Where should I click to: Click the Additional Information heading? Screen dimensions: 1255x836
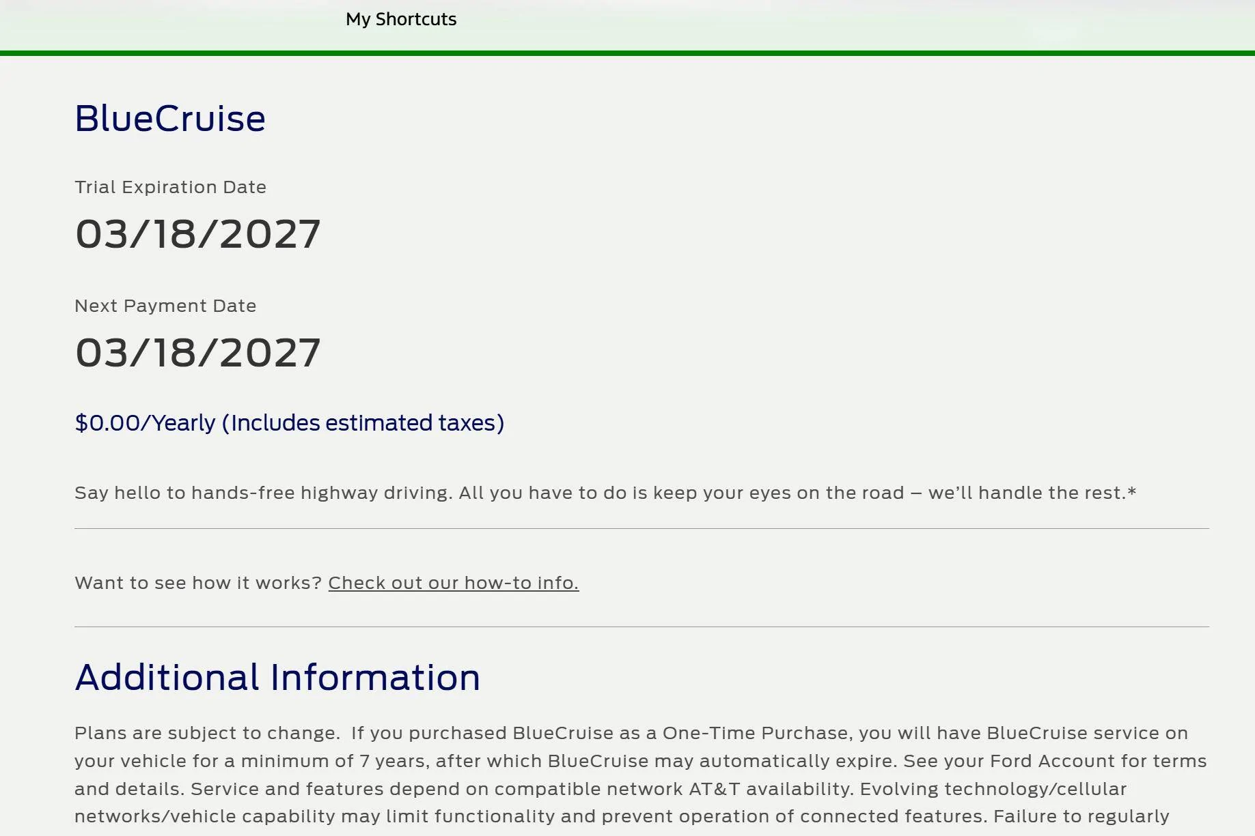[277, 677]
